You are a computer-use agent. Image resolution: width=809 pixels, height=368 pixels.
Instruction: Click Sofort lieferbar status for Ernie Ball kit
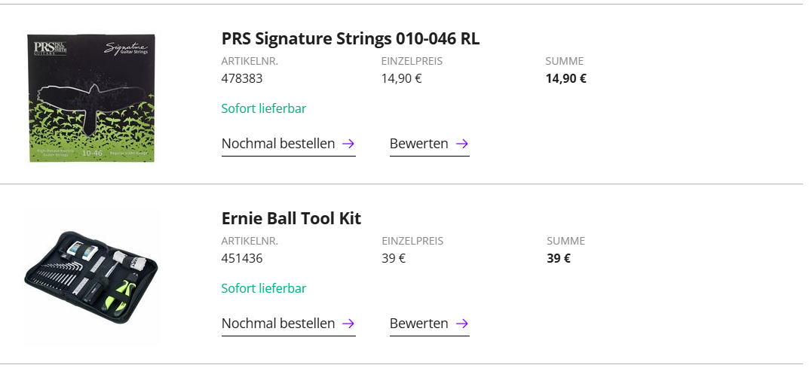(264, 288)
